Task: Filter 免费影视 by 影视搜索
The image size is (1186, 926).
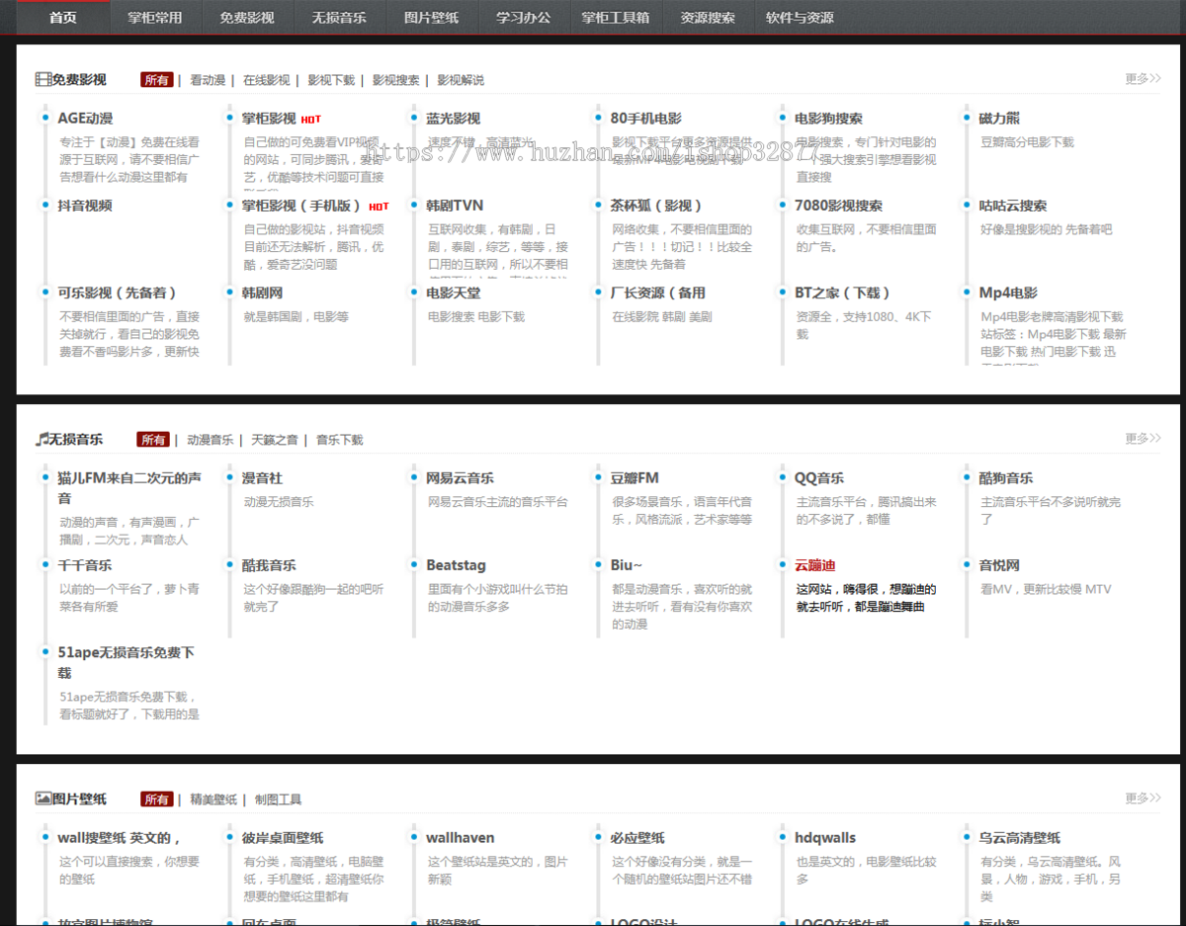Action: coord(395,80)
